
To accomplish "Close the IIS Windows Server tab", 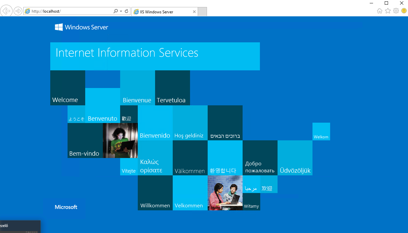I will pos(194,12).
